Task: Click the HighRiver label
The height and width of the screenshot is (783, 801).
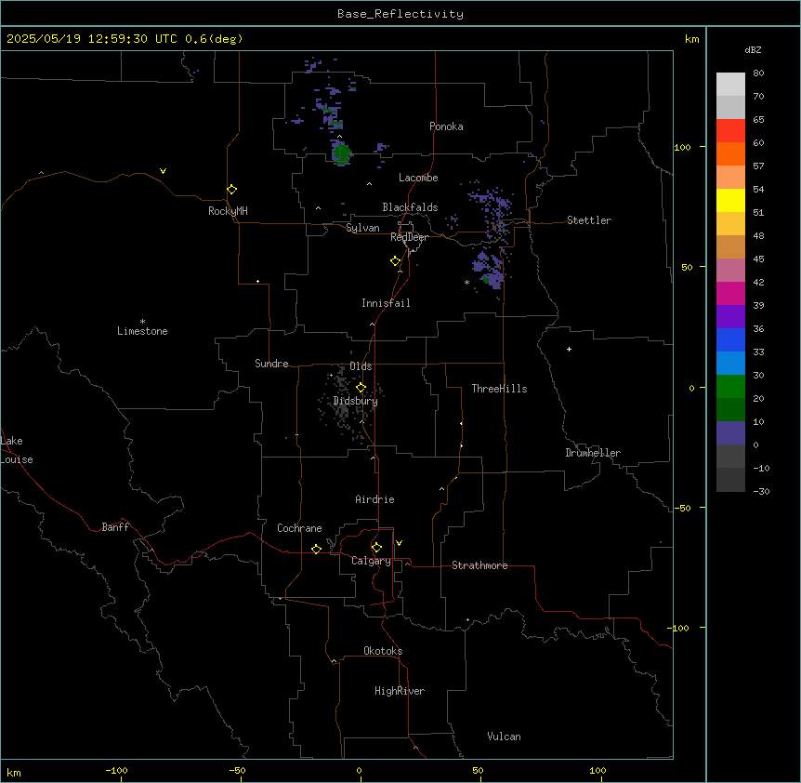Action: 400,691
